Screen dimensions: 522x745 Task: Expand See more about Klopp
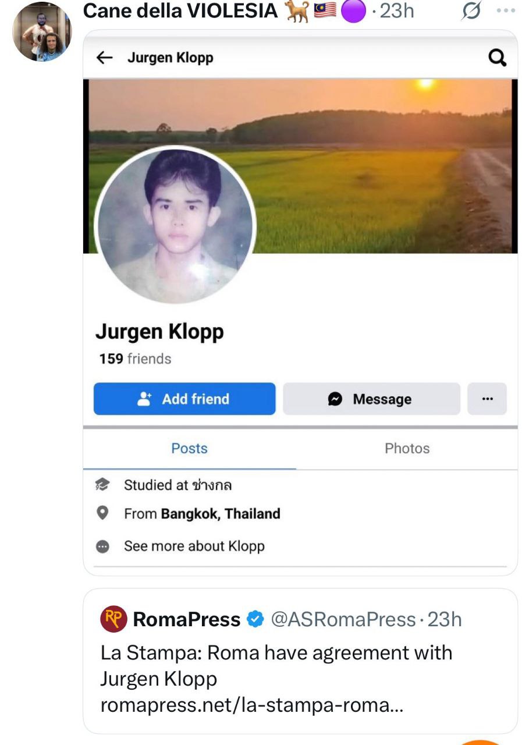click(x=194, y=546)
